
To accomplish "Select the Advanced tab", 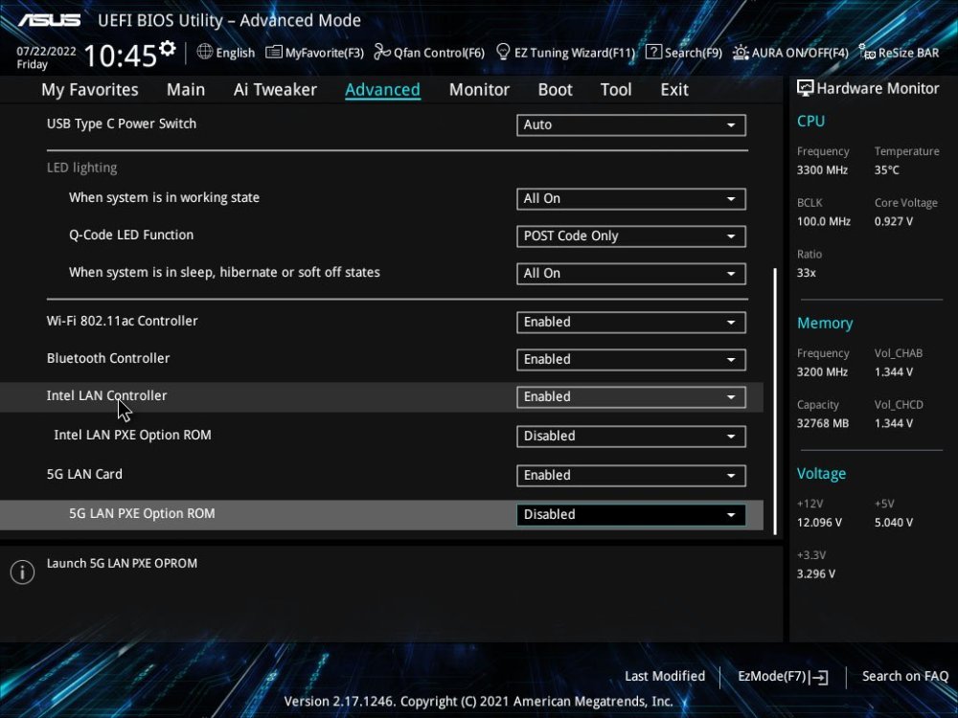I will point(382,90).
